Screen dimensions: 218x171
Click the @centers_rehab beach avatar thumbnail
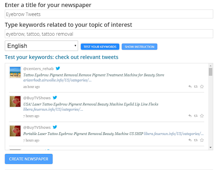15,72
